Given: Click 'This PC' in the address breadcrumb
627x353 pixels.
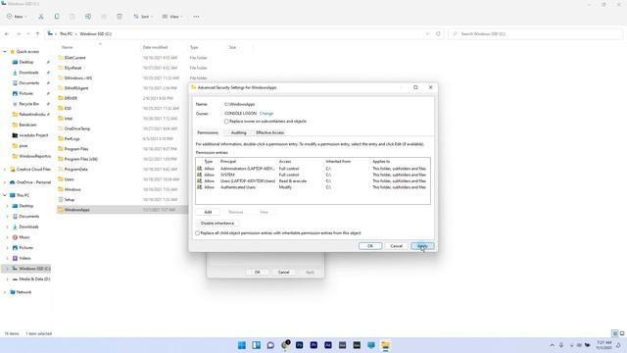Looking at the screenshot, I should point(66,34).
